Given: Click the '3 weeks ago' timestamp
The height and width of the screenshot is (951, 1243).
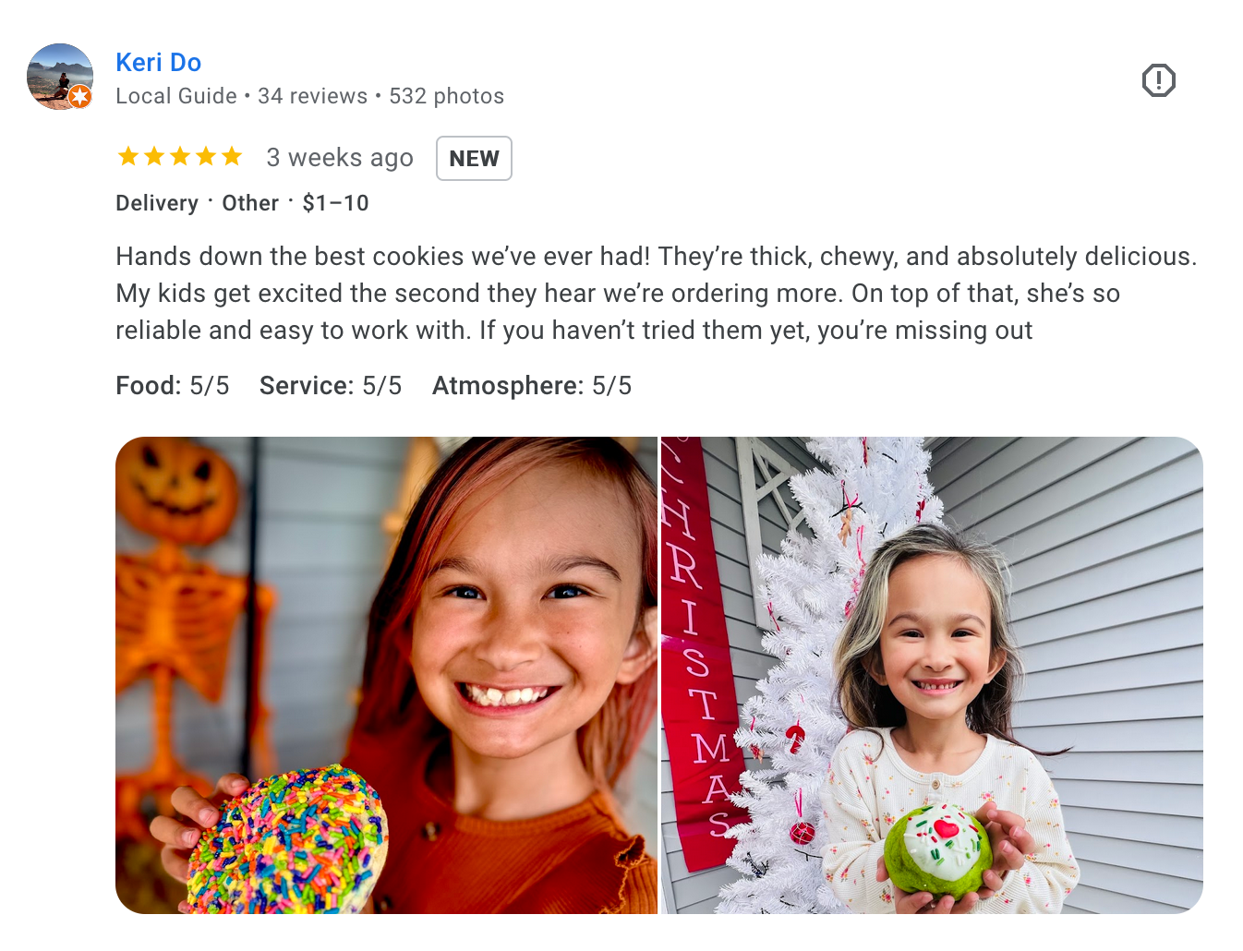Looking at the screenshot, I should pyautogui.click(x=340, y=158).
